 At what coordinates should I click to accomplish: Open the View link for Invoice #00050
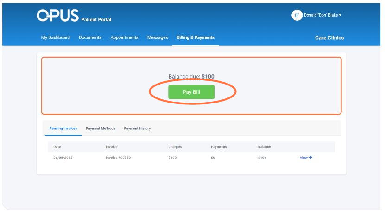point(306,158)
